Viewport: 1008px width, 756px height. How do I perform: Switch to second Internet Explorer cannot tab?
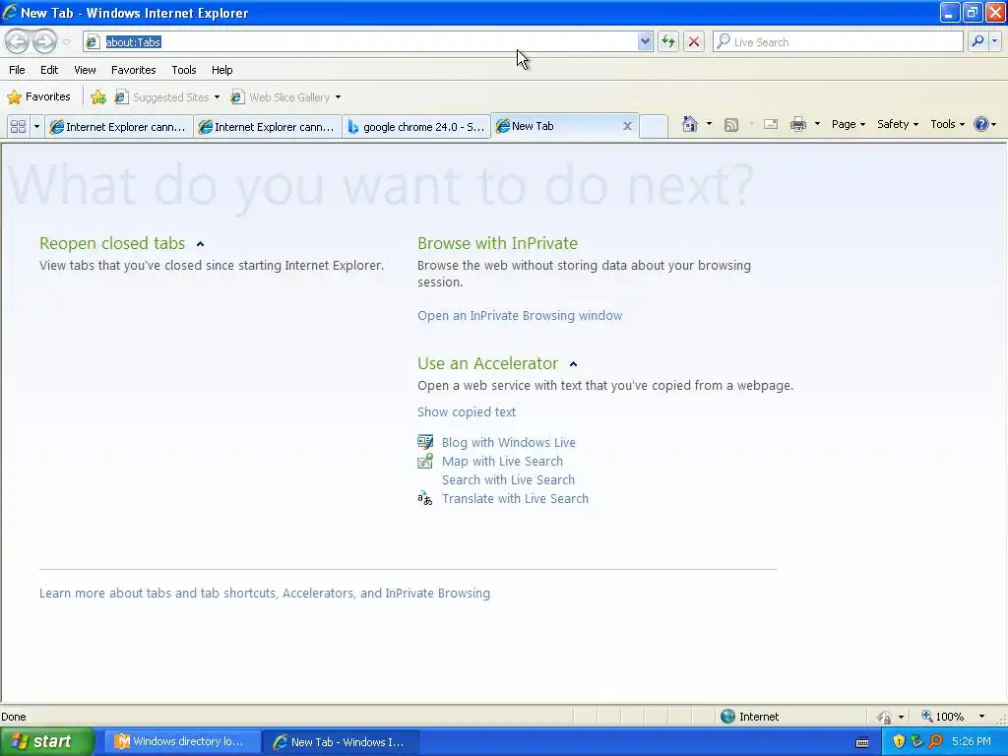[268, 127]
